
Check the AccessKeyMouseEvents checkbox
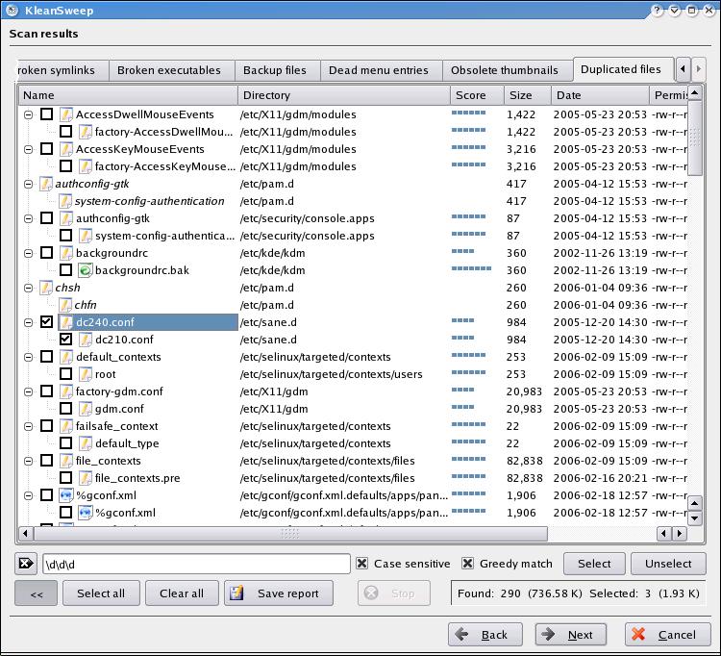[46, 149]
